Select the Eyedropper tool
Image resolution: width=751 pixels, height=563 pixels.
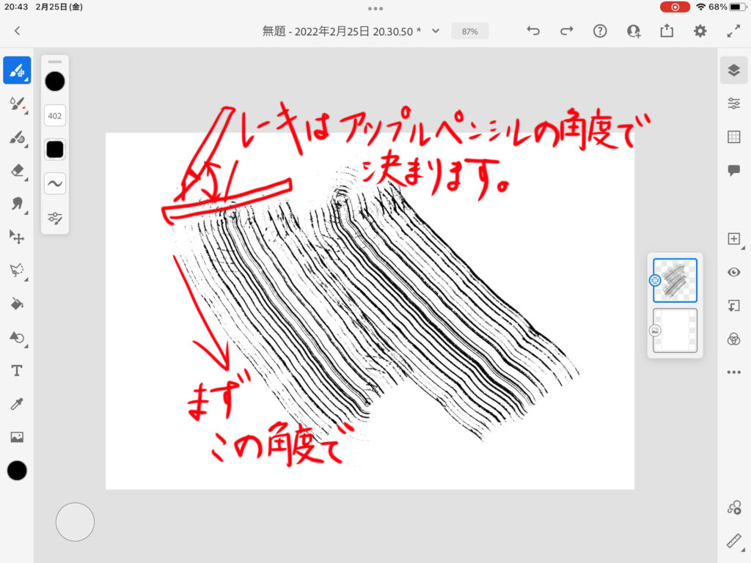coord(17,404)
